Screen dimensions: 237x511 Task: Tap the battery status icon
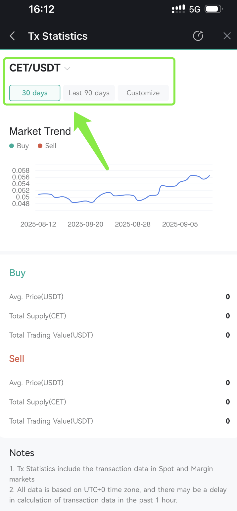point(213,9)
